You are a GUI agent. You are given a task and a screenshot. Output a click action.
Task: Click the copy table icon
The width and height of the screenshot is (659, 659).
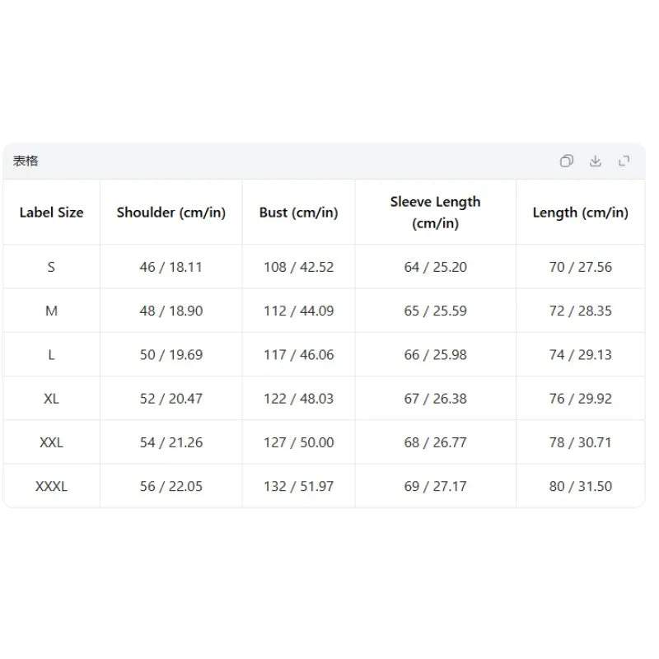[566, 161]
